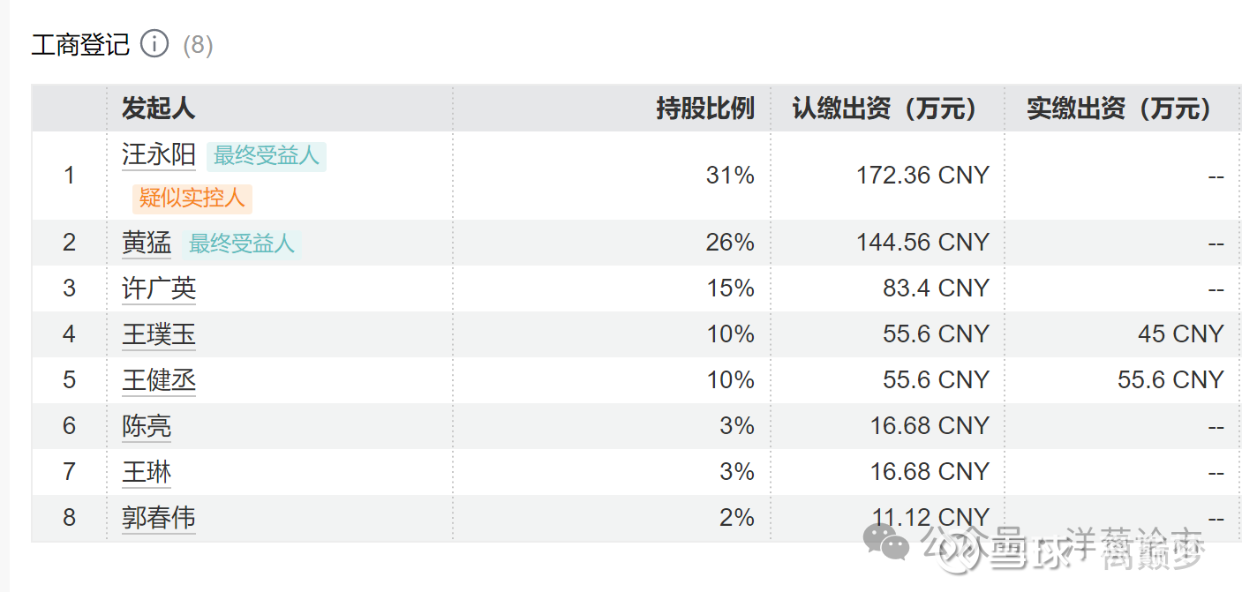Open shareholder 郭春伟's profile link
This screenshot has height=592, width=1242.
click(159, 518)
